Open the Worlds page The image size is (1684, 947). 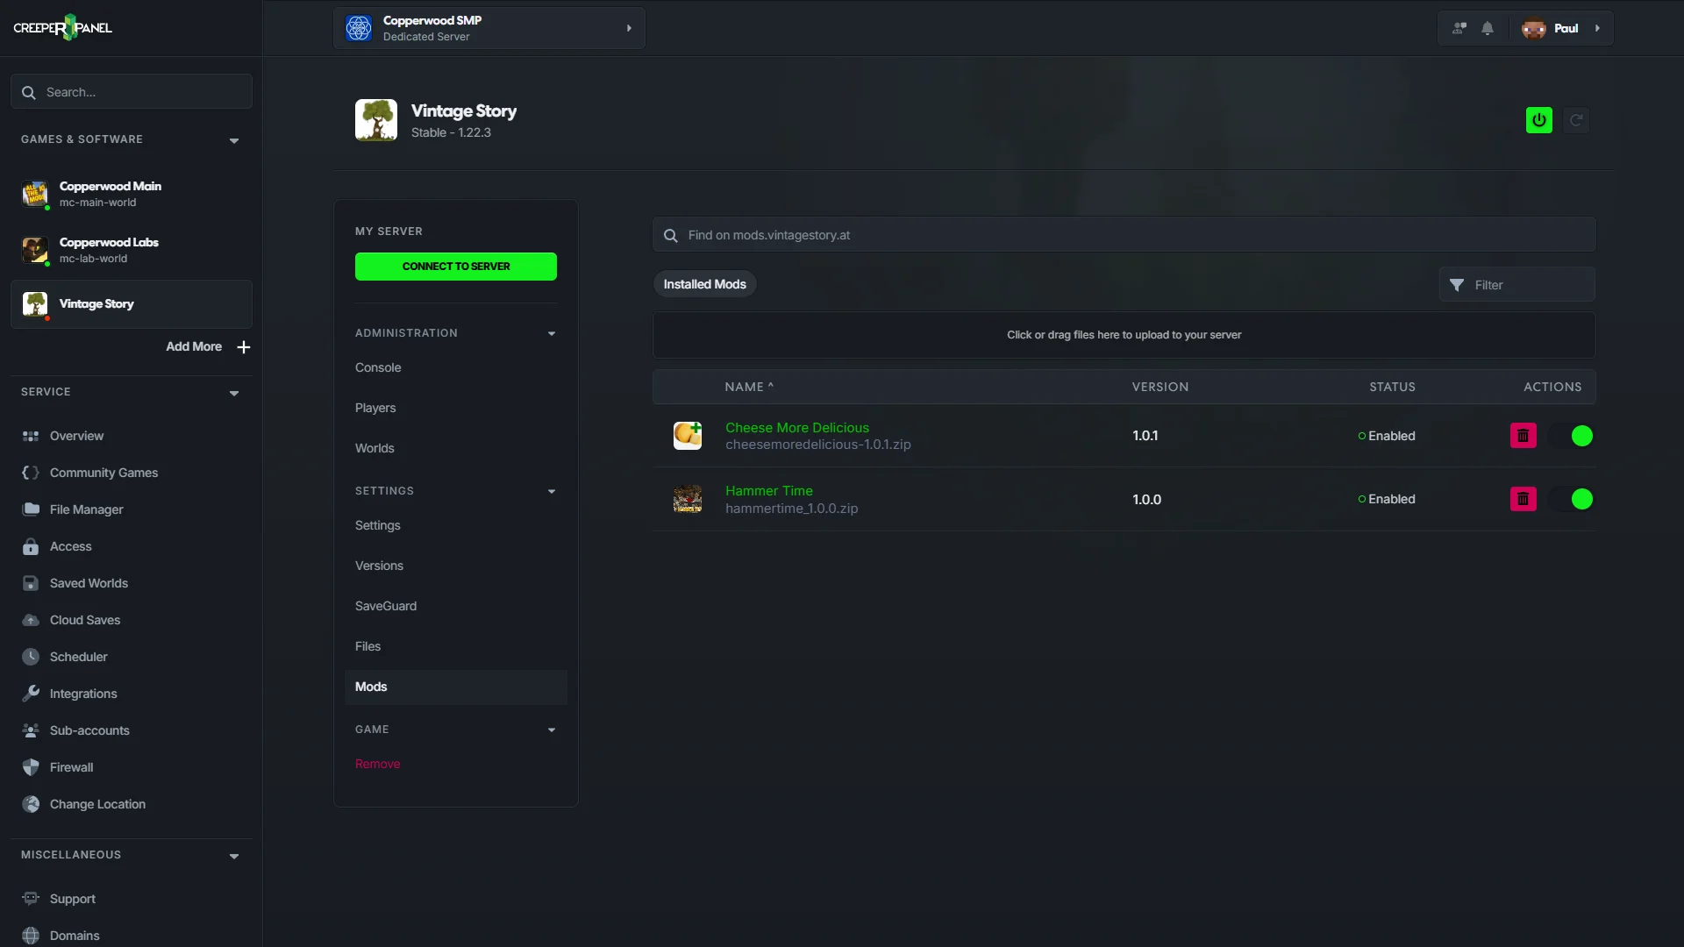(375, 448)
